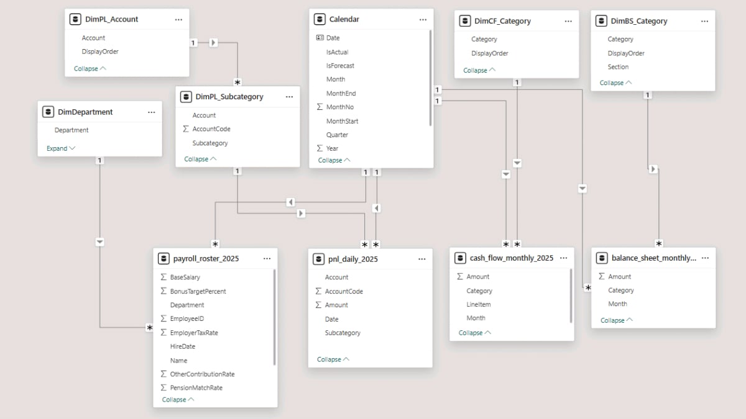
Task: Click the table icon on DimPL_Account header
Action: coord(75,19)
